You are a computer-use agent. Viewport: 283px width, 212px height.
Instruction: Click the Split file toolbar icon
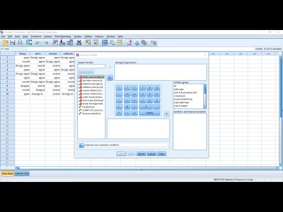(105, 42)
